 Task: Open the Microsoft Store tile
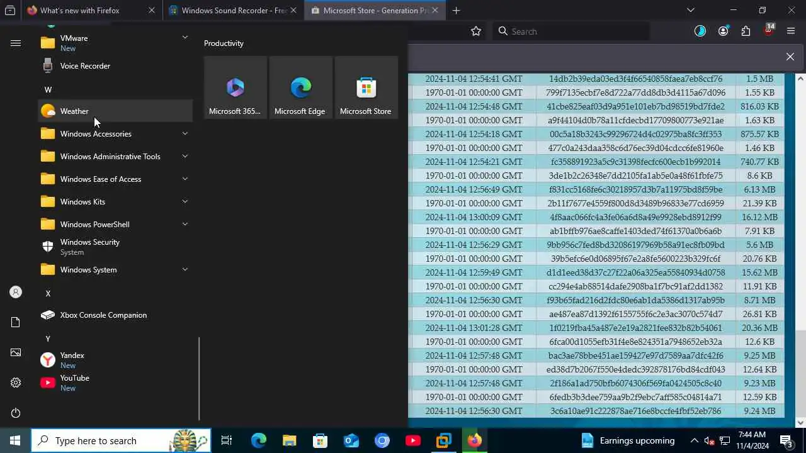(x=366, y=88)
